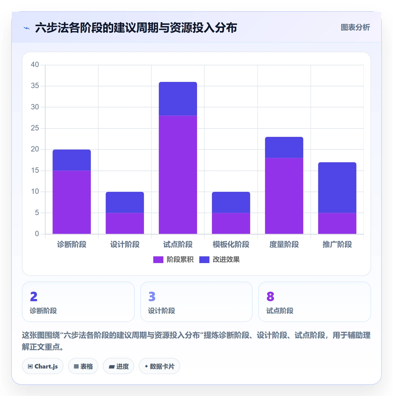Click the lightning icon beside the title

pyautogui.click(x=27, y=28)
